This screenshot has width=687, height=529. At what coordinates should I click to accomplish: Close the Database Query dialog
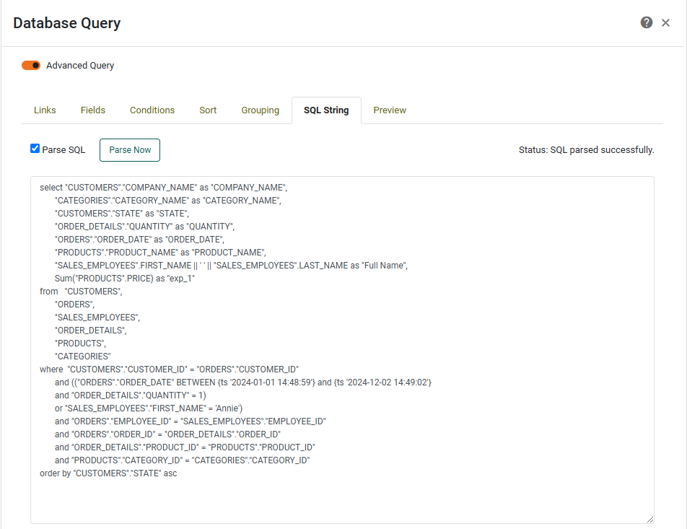(666, 22)
